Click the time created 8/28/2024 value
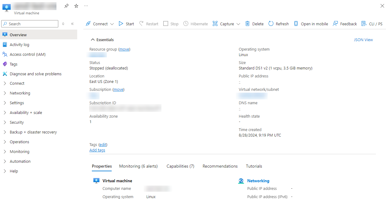Viewport: 386px width, 199px height. 260,135
